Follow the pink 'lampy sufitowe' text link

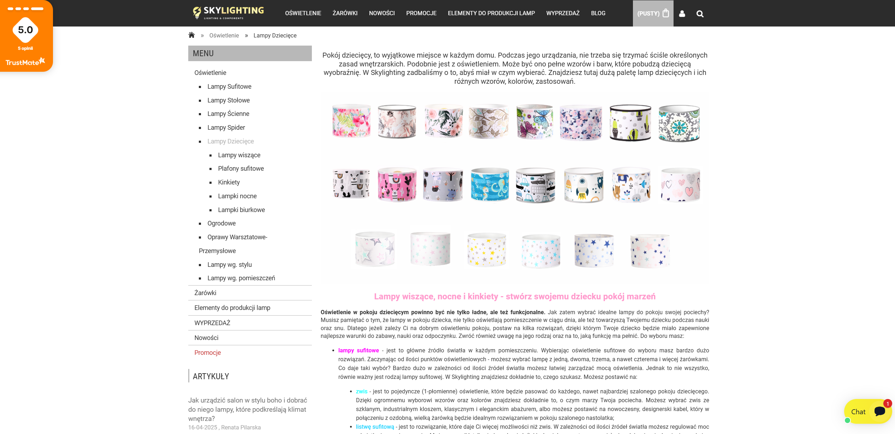[358, 351]
